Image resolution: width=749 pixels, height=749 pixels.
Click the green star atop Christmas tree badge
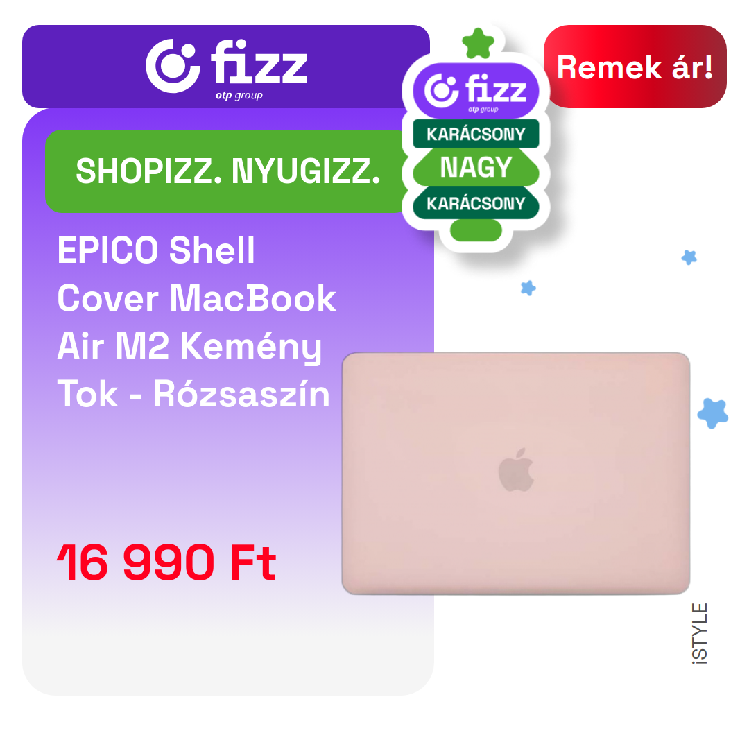[x=478, y=43]
